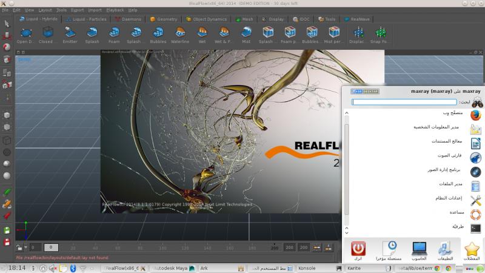Click the Waterline icon
485x273 pixels.
tap(180, 32)
